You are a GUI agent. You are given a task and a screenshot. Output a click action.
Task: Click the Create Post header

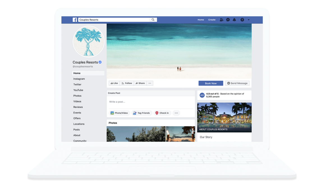(x=114, y=93)
